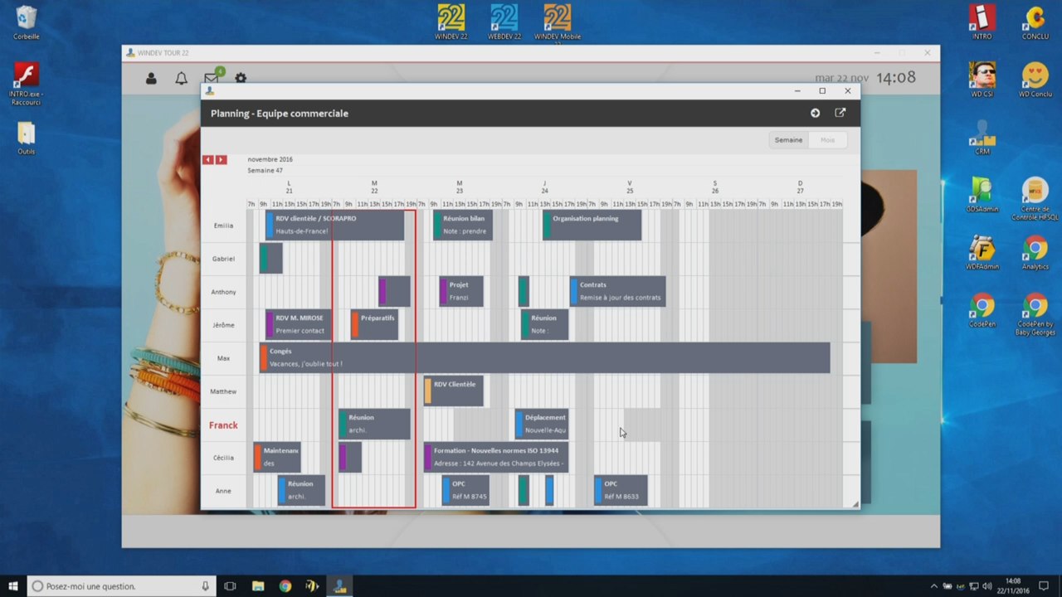The image size is (1062, 597).
Task: Open Centre de Controle HFSQL desktop icon
Action: point(1035,199)
